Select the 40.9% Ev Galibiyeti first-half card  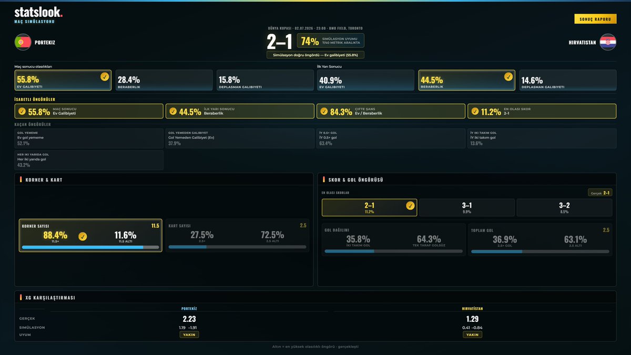coord(366,80)
